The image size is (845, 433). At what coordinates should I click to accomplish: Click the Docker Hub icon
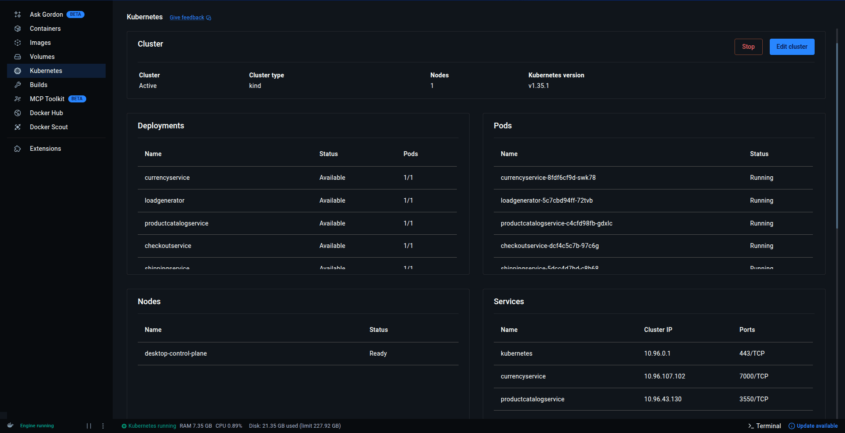coord(18,113)
